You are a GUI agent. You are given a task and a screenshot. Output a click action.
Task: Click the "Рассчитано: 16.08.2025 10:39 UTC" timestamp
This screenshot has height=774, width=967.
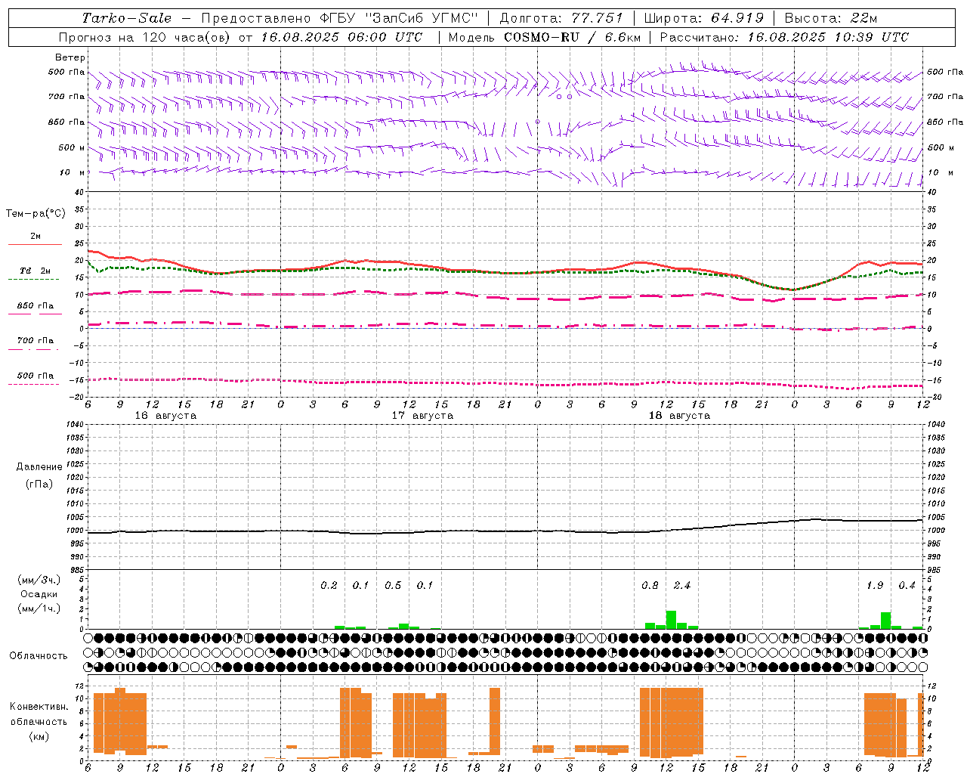(784, 37)
